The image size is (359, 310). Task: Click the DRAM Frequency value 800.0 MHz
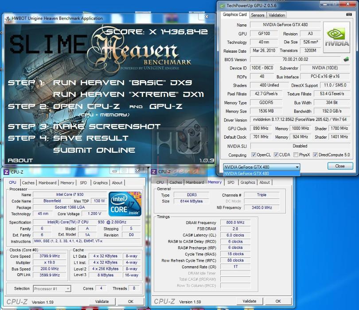(x=235, y=222)
